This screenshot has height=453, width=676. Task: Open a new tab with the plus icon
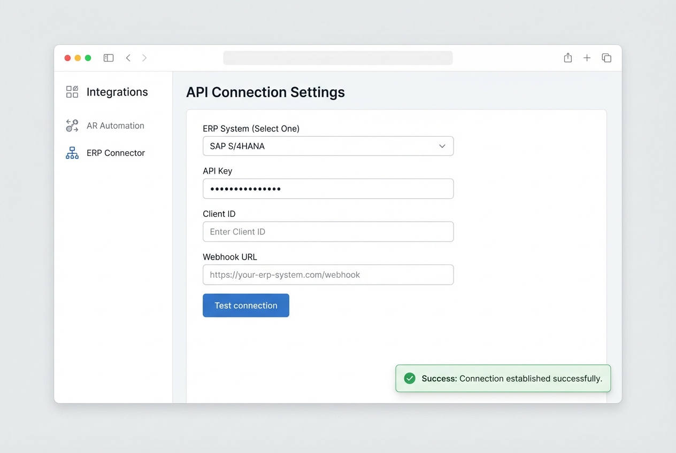click(587, 57)
